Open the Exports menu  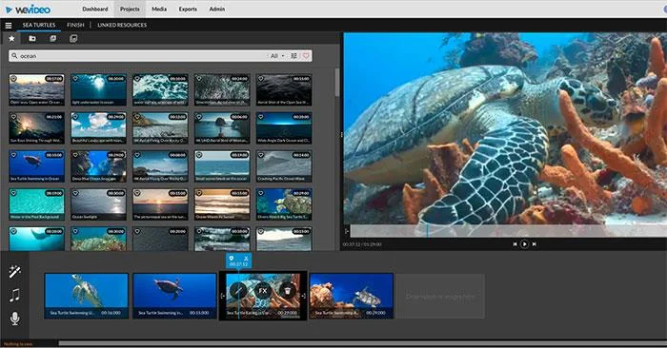point(188,9)
